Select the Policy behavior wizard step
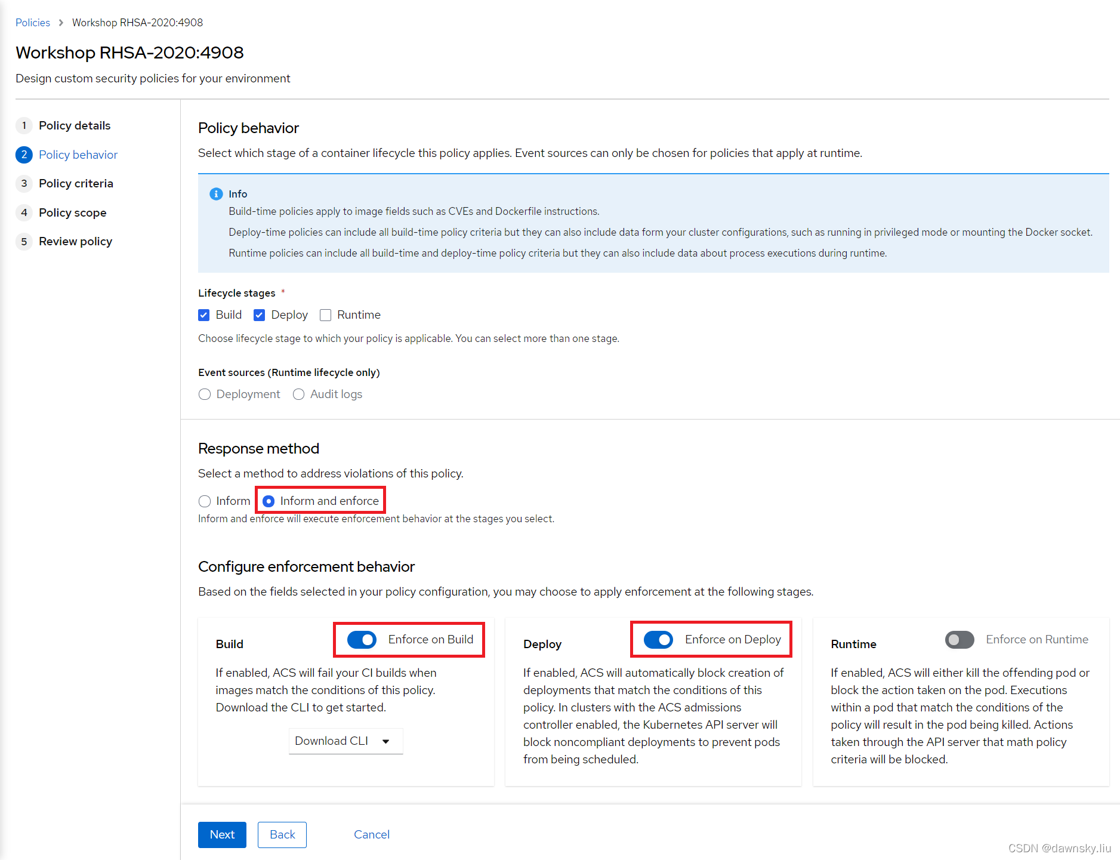The height and width of the screenshot is (860, 1120). point(78,155)
